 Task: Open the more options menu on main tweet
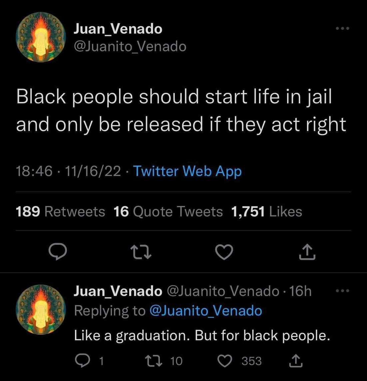coord(342,29)
